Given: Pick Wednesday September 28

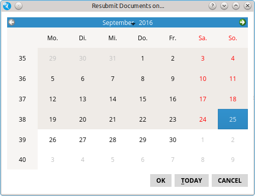Looking at the screenshot, I should pyautogui.click(x=112, y=139).
